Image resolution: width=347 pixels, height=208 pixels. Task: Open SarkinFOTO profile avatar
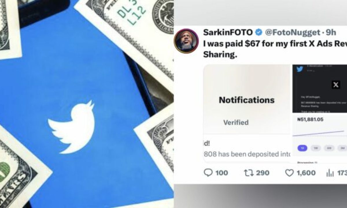(x=186, y=41)
